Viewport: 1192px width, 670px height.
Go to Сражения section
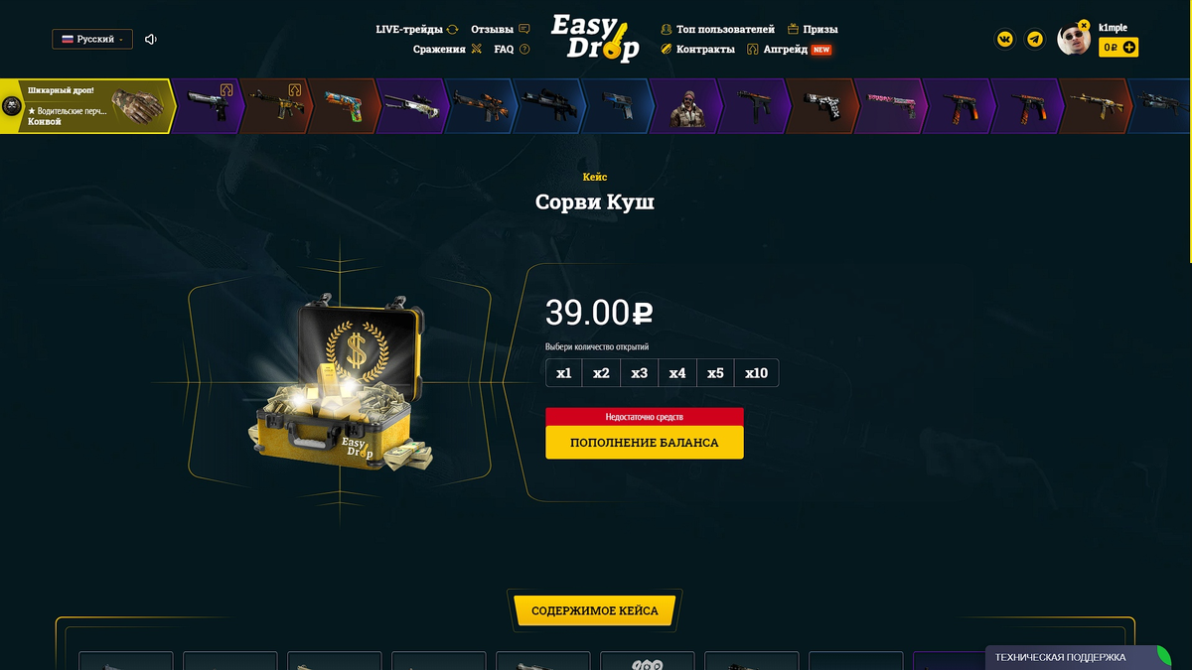(x=447, y=49)
